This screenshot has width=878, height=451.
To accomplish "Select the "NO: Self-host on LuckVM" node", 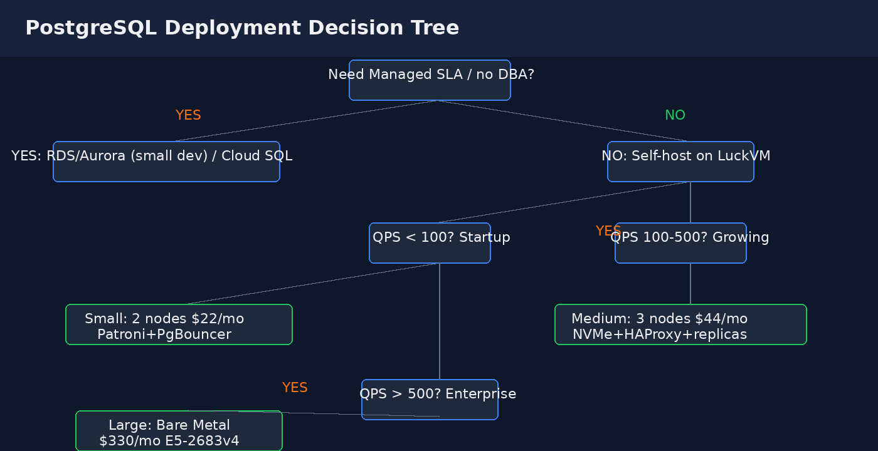I will pos(680,162).
